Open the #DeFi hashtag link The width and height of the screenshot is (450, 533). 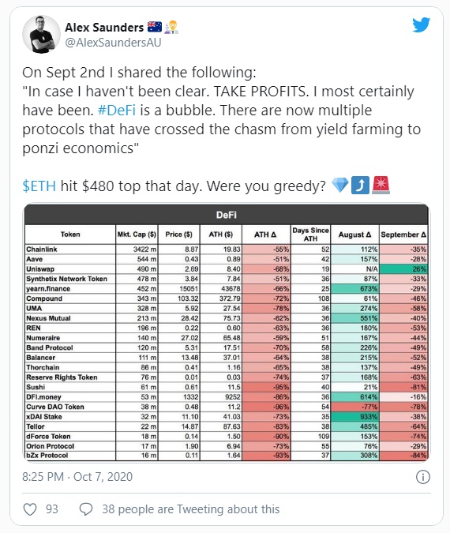point(117,111)
